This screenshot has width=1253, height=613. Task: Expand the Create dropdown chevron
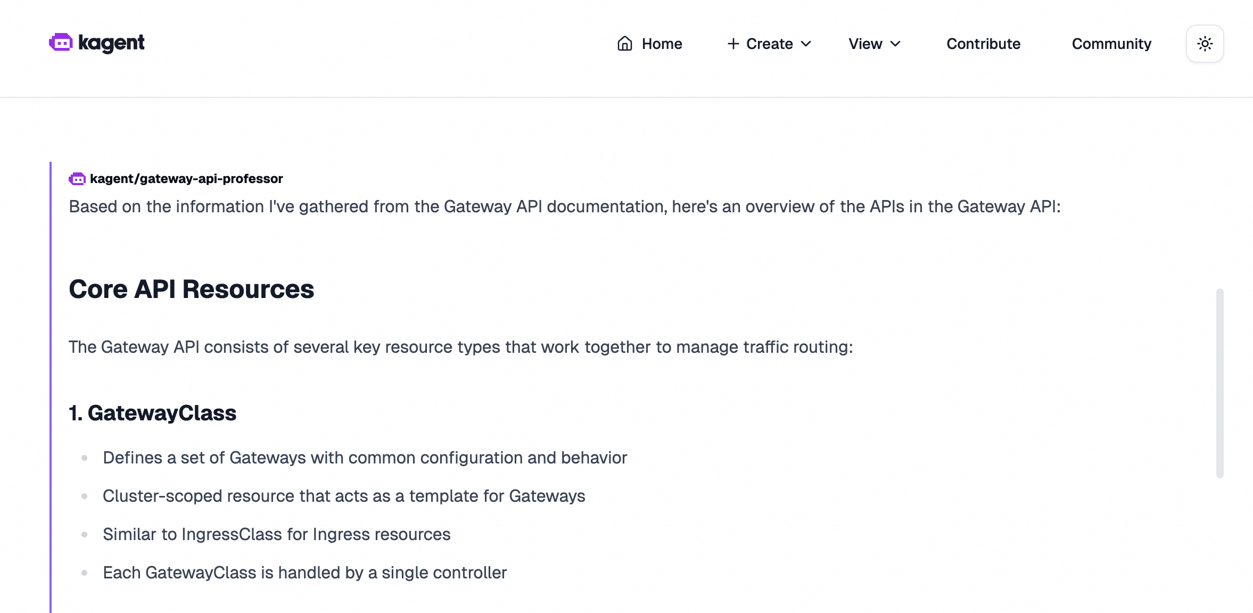coord(806,44)
